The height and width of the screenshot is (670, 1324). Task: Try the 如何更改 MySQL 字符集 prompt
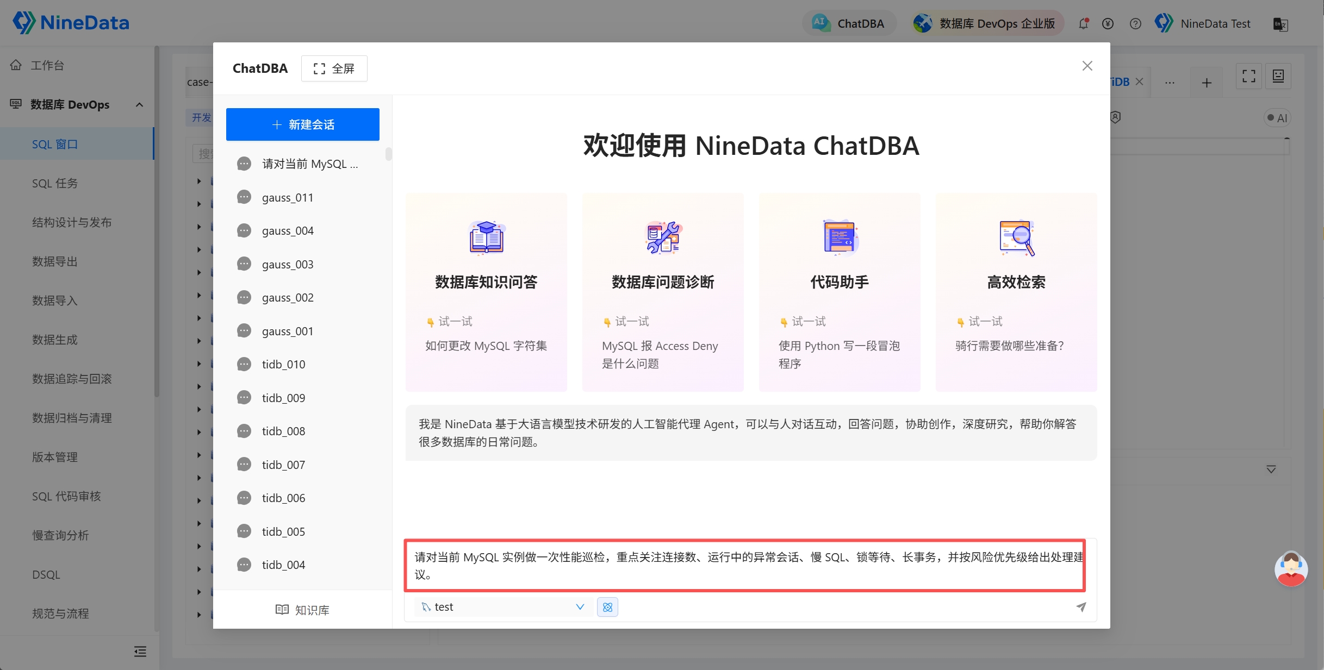(x=486, y=346)
